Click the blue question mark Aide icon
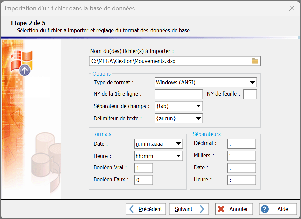The width and height of the screenshot is (301, 219). coord(265,209)
